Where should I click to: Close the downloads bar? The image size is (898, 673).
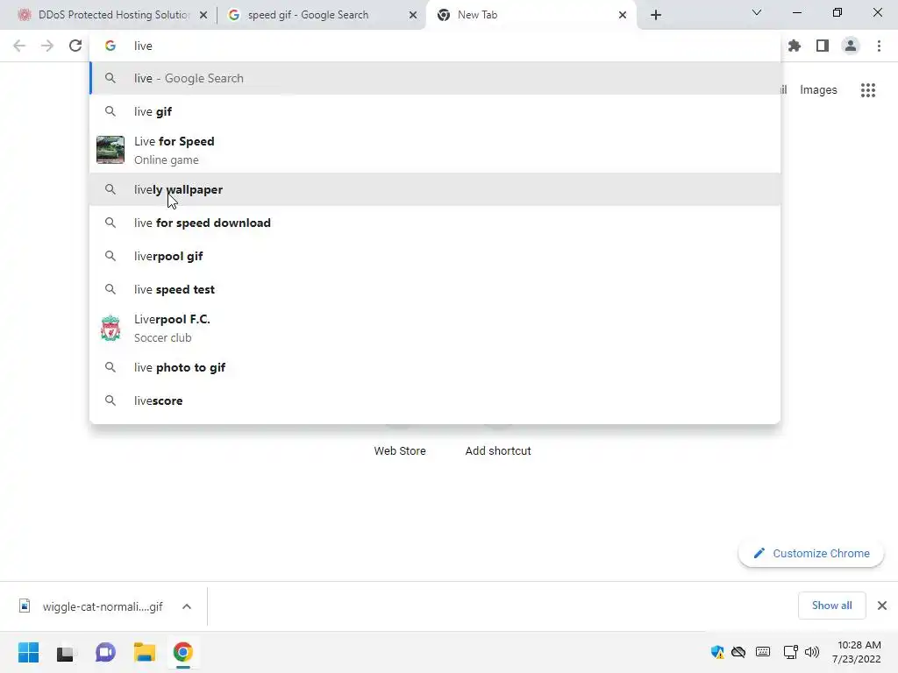point(882,606)
